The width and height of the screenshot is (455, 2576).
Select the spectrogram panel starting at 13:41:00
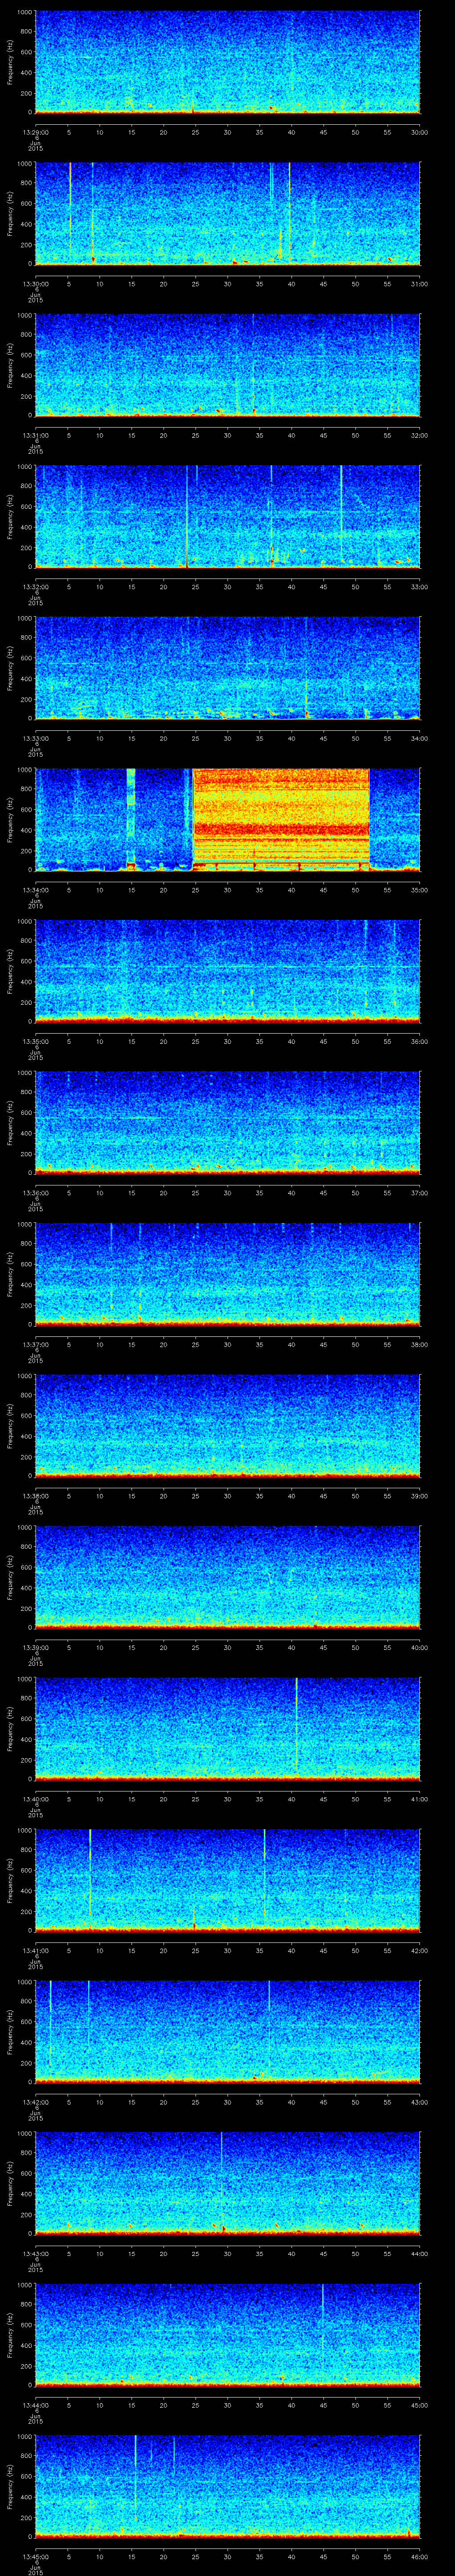[x=227, y=1880]
